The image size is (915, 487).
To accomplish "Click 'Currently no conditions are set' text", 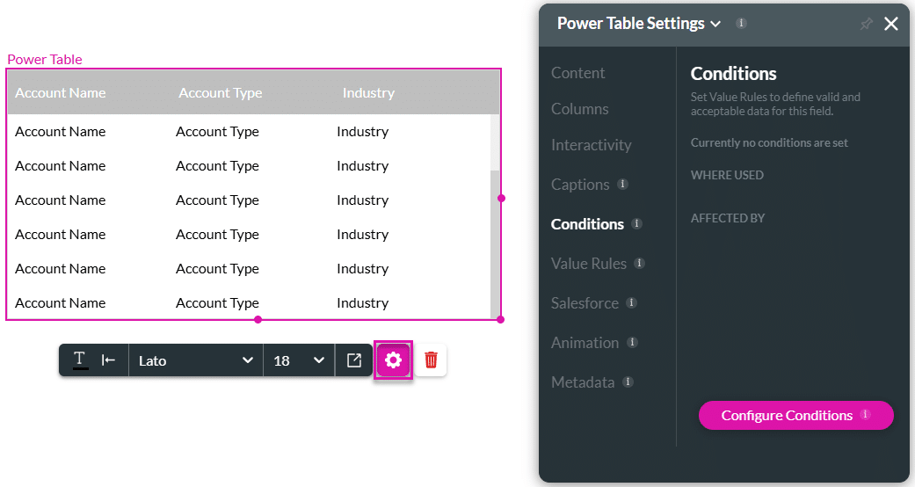I will [x=769, y=143].
